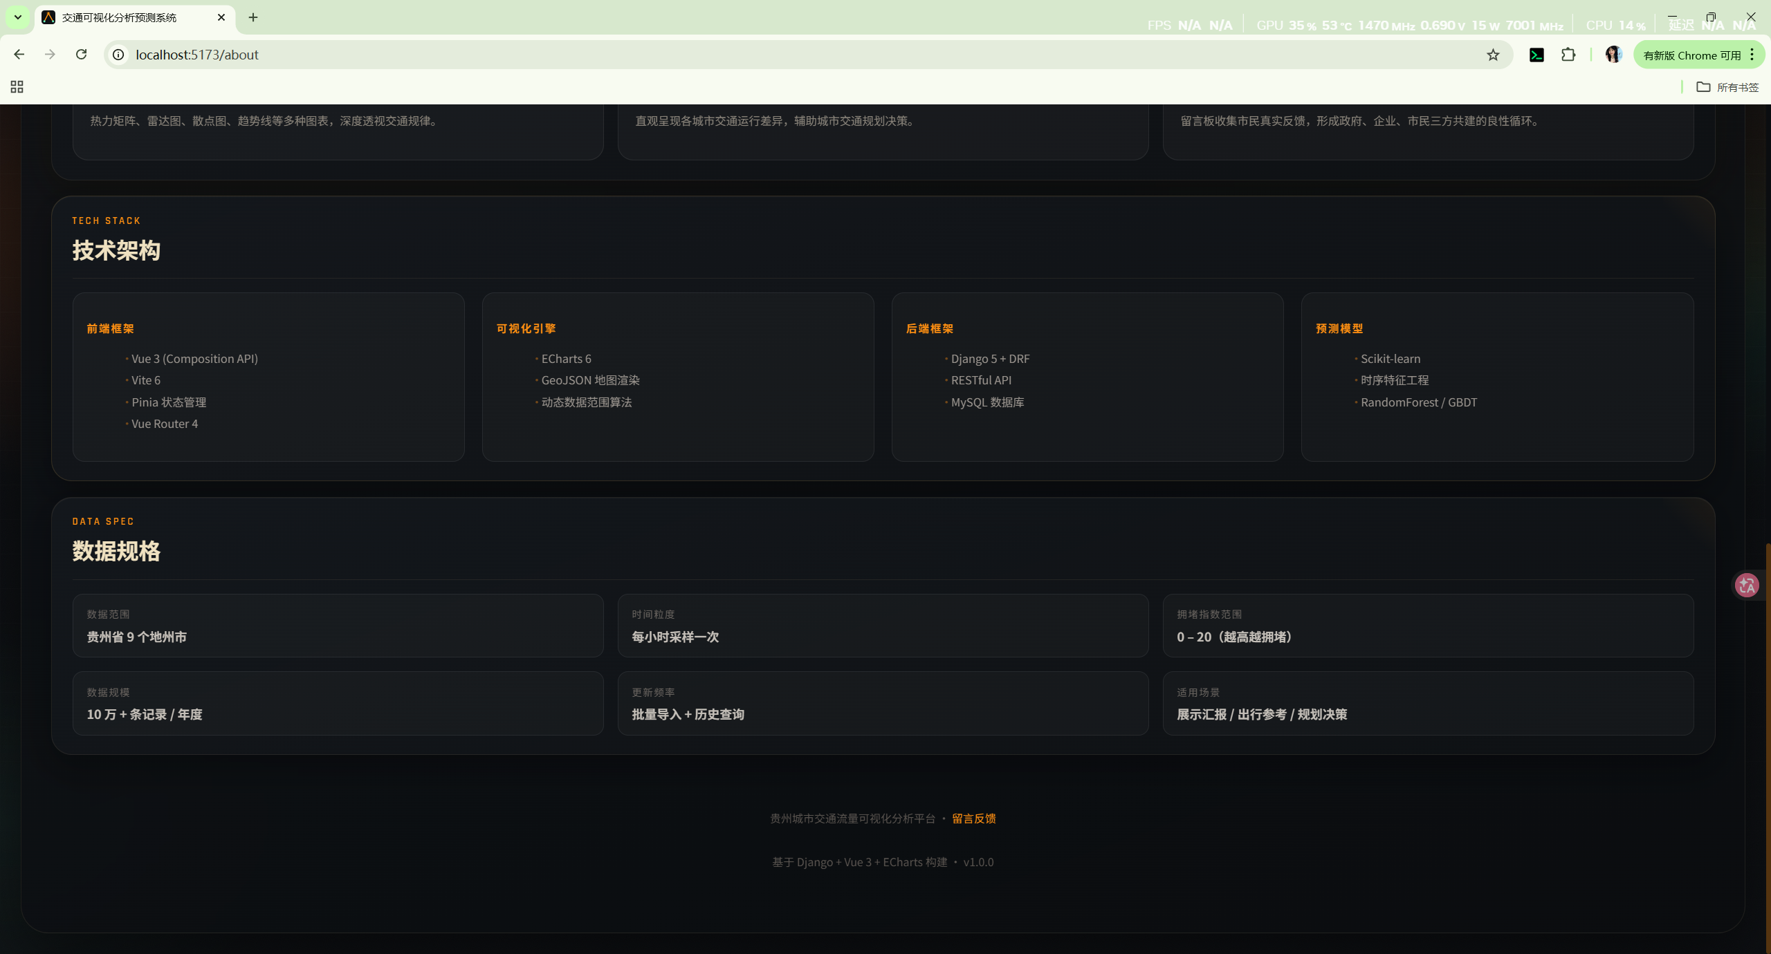Screen dimensions: 1771x954
Task: Click the 有新版 Chrome 可用 update button
Action: click(x=1691, y=55)
